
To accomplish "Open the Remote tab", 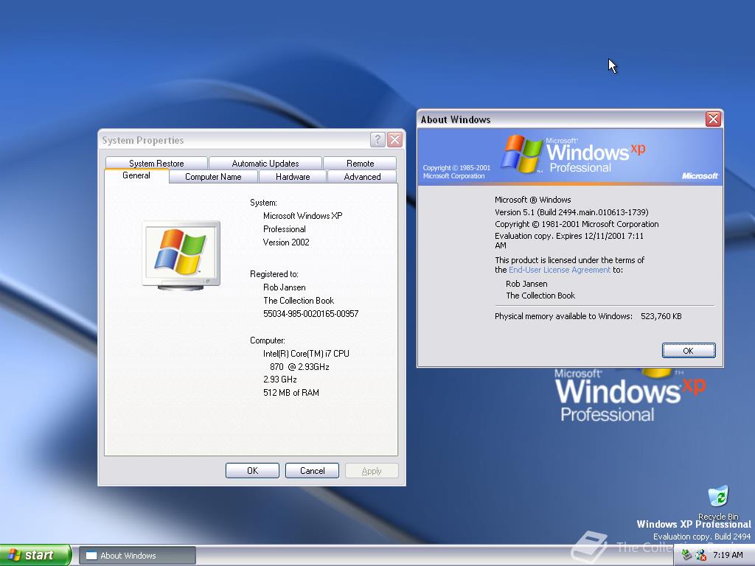I will click(360, 163).
